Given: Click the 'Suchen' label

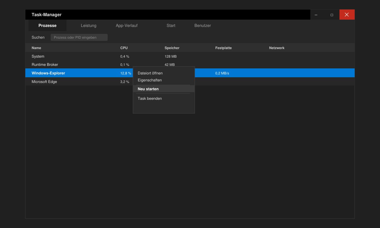Looking at the screenshot, I should (x=38, y=37).
